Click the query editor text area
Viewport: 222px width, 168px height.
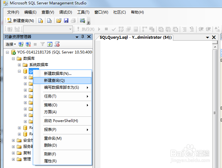click(x=157, y=104)
